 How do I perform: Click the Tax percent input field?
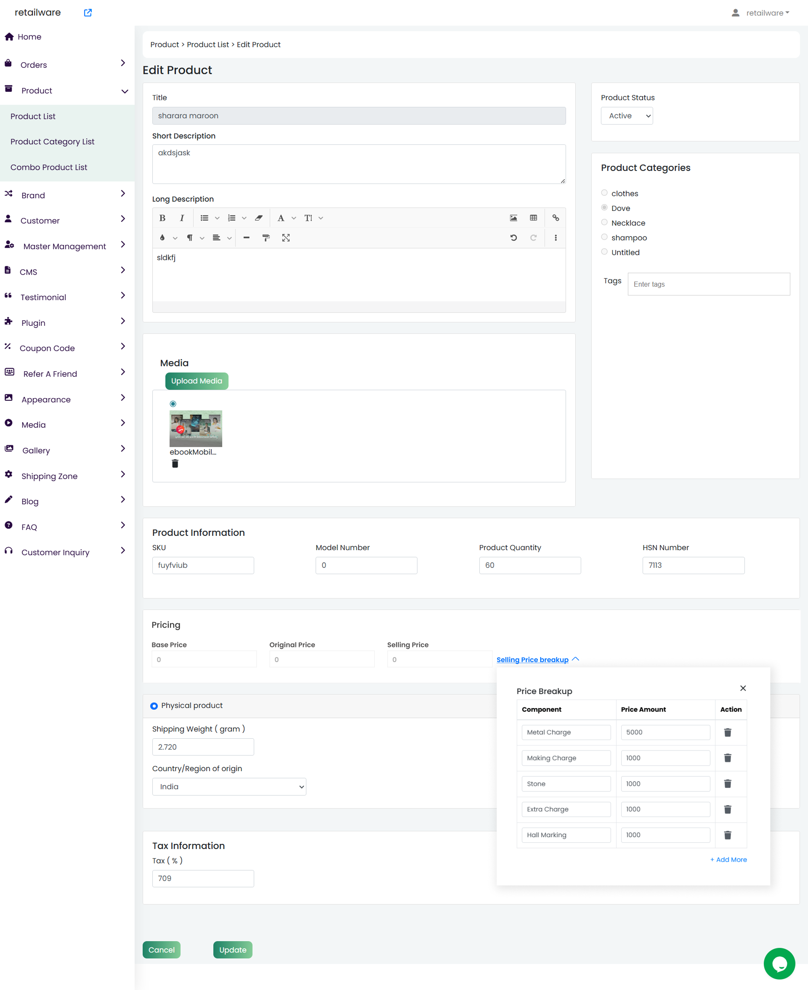click(203, 878)
